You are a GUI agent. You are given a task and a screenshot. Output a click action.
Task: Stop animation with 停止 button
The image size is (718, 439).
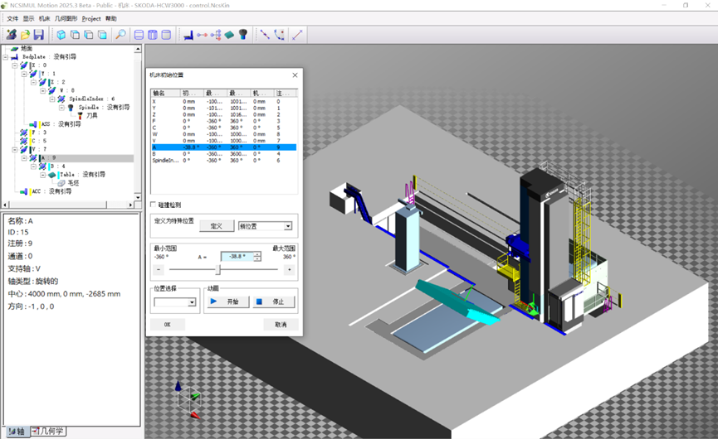(273, 302)
